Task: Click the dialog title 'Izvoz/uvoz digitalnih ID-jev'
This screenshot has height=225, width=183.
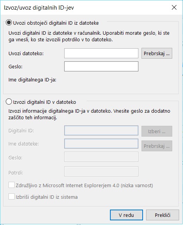Action: [x=39, y=8]
